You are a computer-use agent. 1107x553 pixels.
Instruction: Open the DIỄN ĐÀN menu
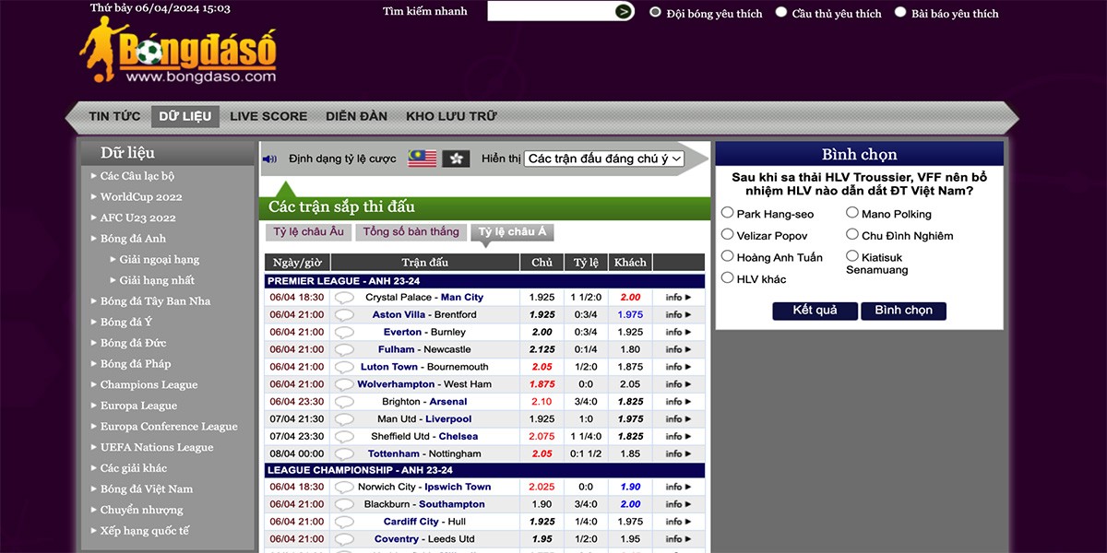356,116
